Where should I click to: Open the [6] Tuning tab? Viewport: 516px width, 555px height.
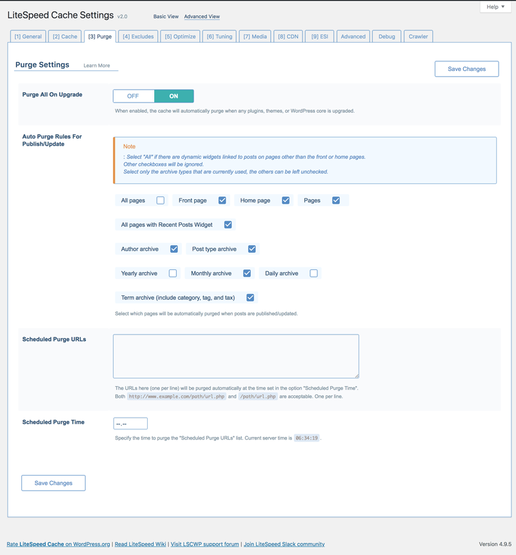coord(219,37)
